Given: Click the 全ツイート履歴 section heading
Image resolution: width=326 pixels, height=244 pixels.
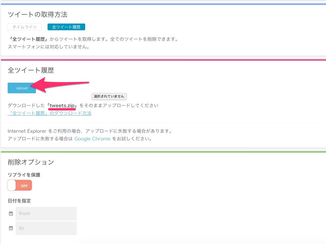Looking at the screenshot, I should pyautogui.click(x=31, y=70).
